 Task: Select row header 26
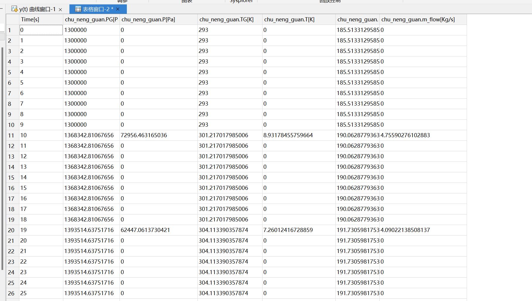[13, 293]
